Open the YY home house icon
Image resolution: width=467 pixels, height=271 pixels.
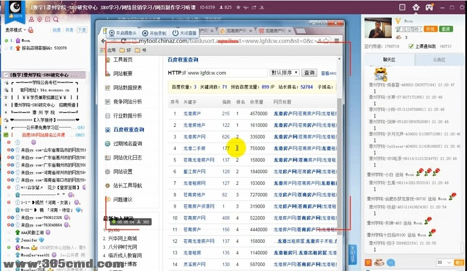[x=416, y=7]
